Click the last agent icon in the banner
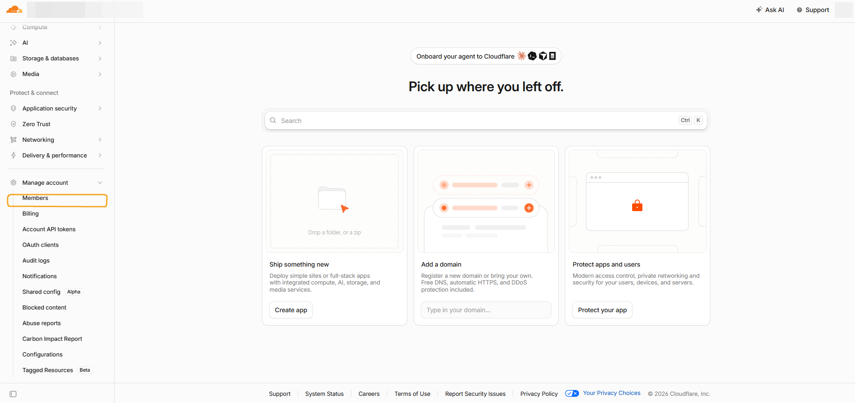855x403 pixels. point(552,56)
